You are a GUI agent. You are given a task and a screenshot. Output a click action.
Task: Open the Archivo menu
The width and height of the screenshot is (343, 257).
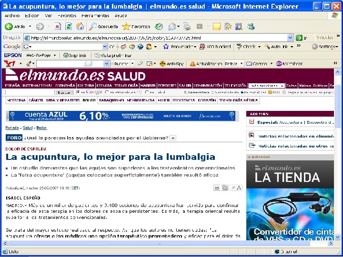pyautogui.click(x=12, y=16)
